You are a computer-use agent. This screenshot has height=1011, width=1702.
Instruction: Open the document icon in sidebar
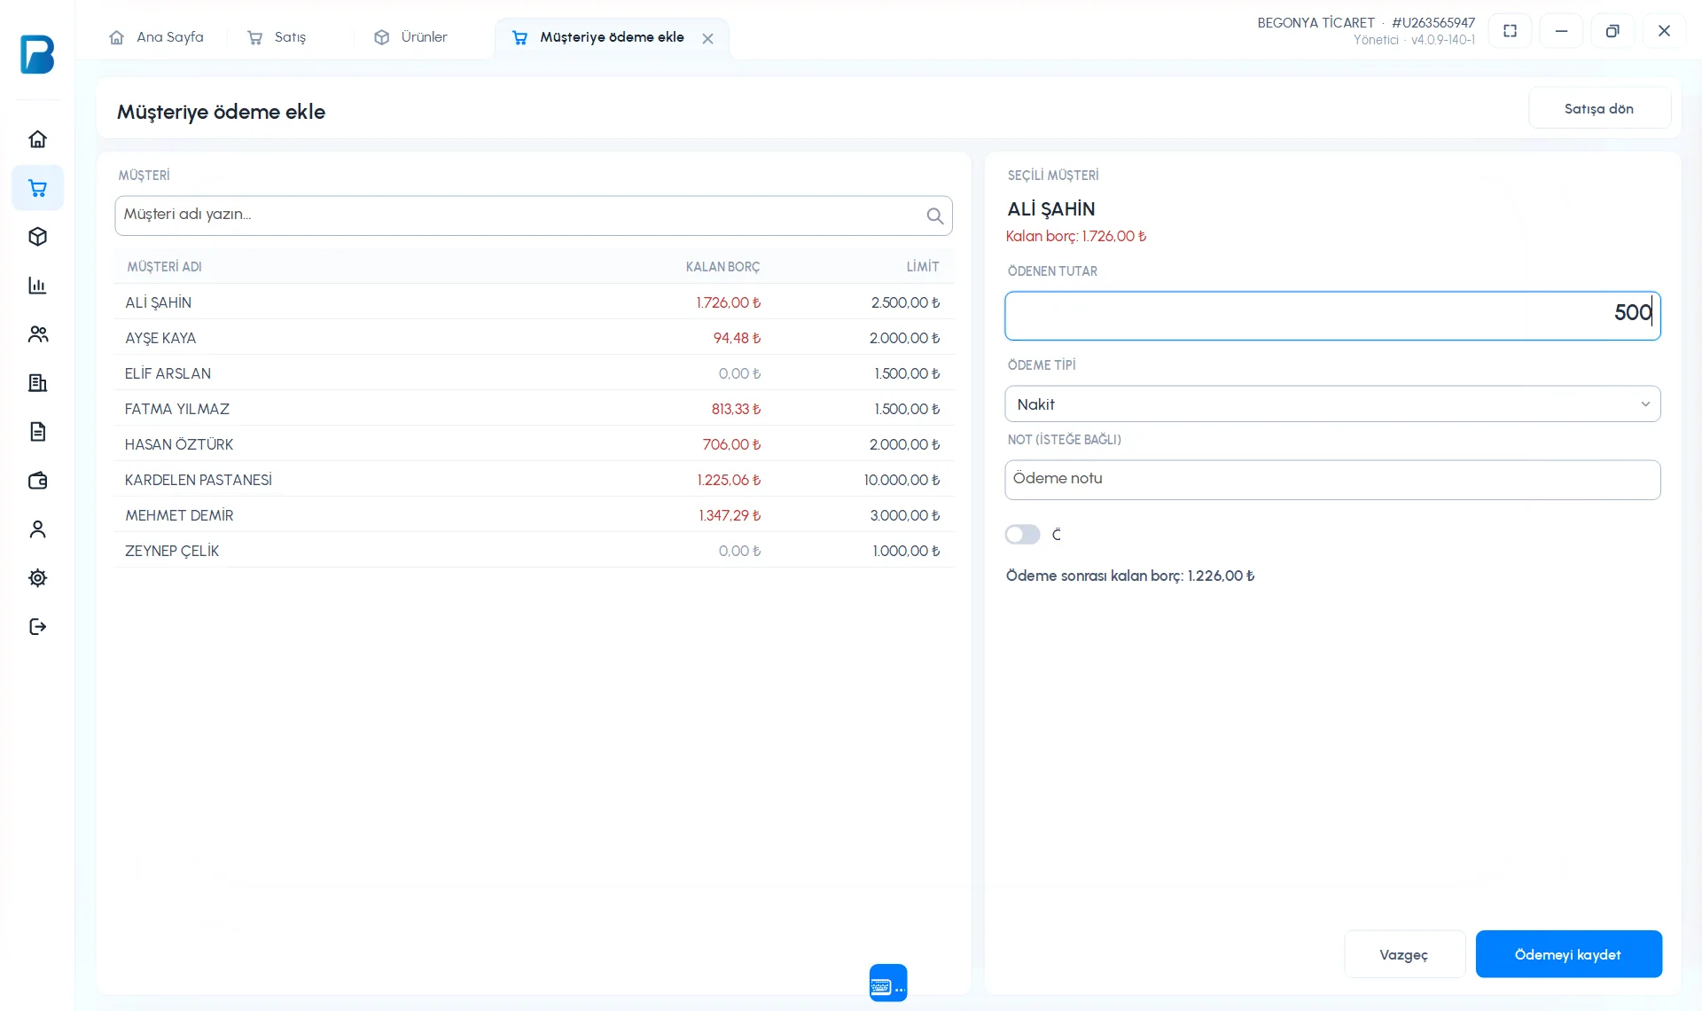tap(37, 432)
